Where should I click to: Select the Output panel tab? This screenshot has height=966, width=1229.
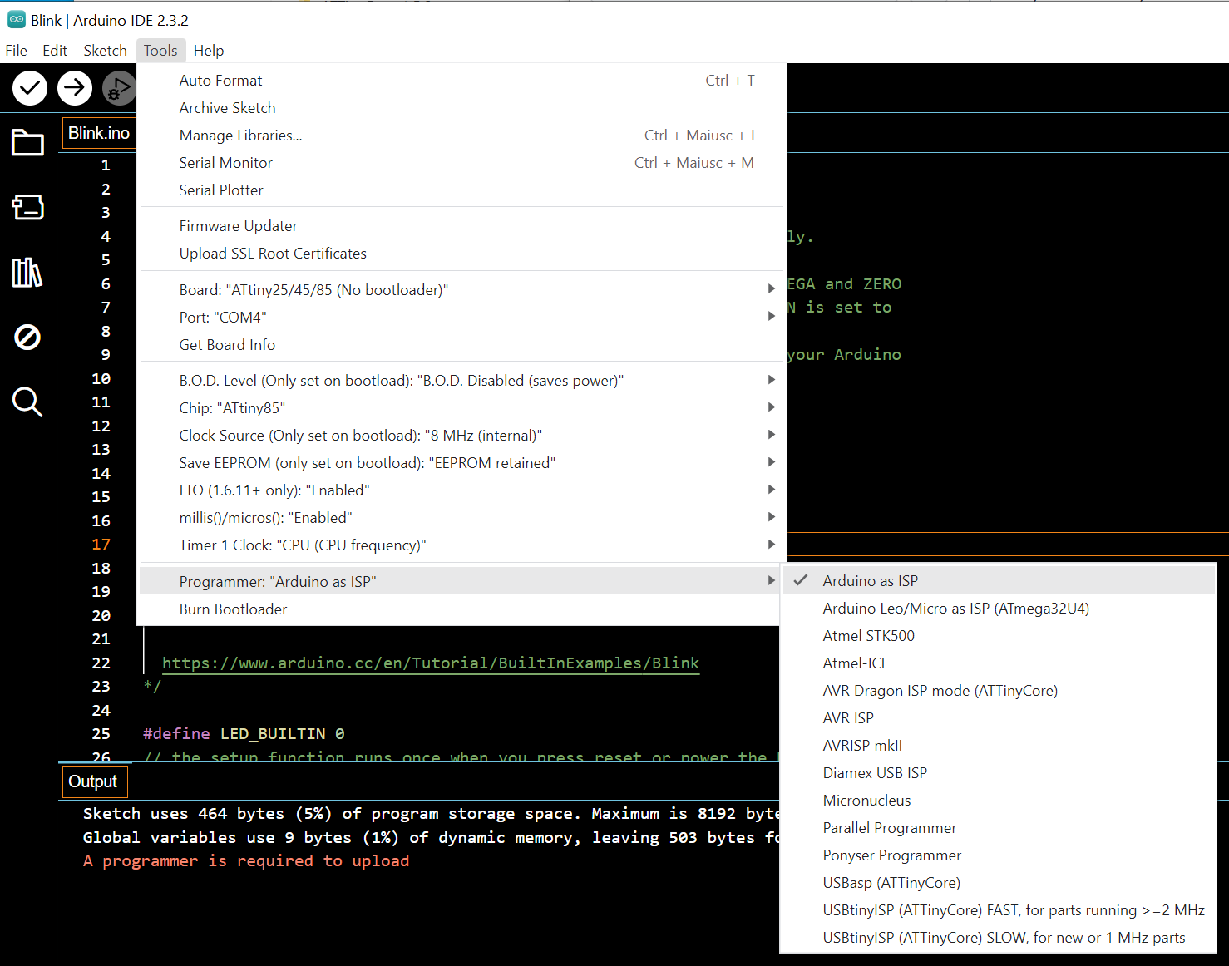pos(93,781)
